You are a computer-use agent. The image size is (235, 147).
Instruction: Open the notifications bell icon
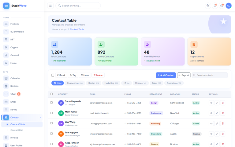(x=215, y=6)
